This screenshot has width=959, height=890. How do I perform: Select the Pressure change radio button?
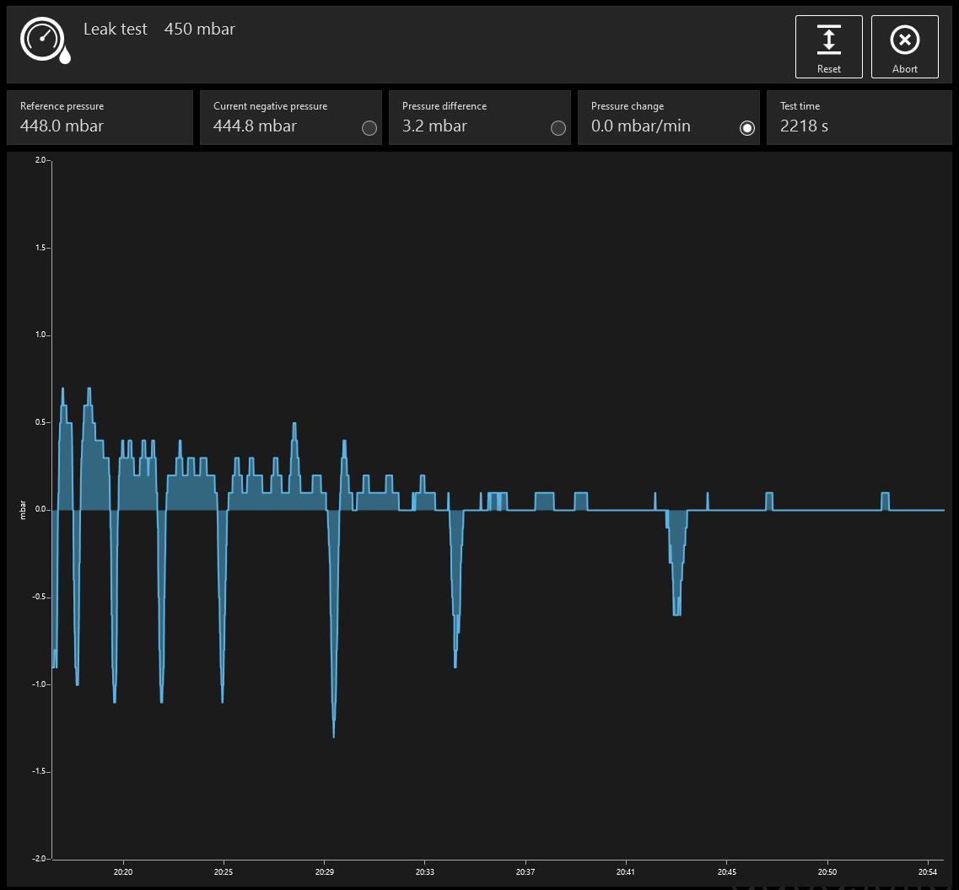point(746,128)
